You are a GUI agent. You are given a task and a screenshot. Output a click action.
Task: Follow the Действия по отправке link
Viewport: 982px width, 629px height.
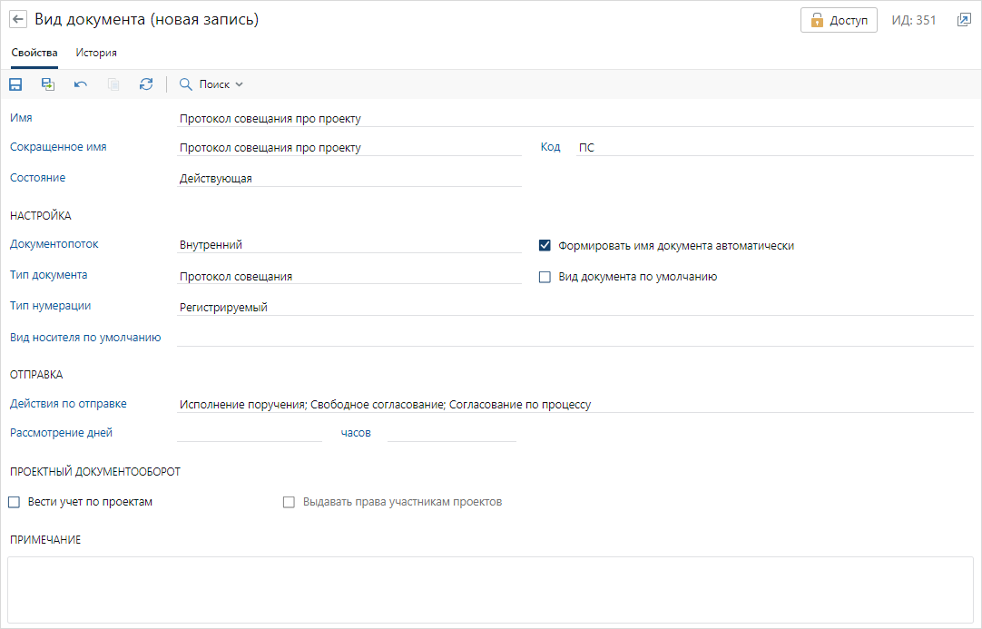(x=68, y=404)
